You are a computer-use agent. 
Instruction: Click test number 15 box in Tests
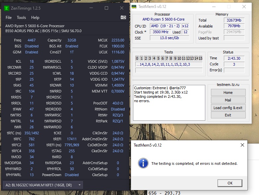point(201,58)
